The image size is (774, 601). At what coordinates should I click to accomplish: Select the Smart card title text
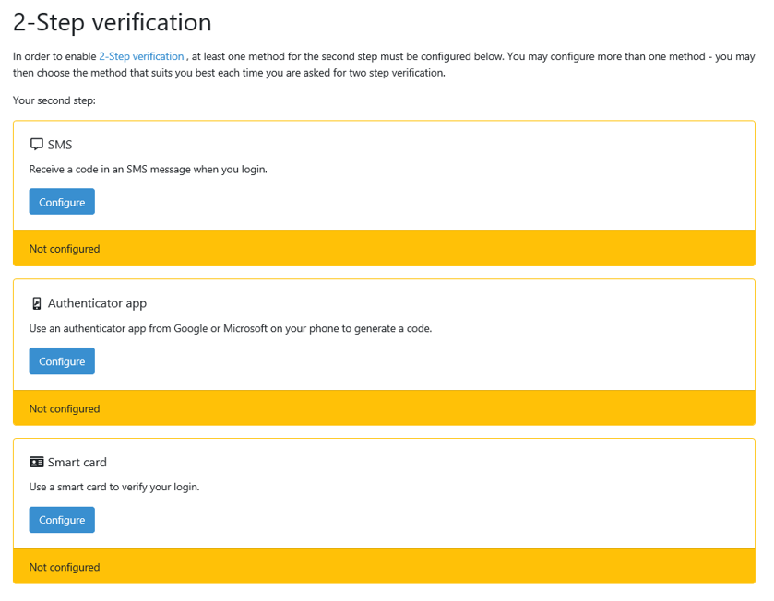pyautogui.click(x=77, y=462)
